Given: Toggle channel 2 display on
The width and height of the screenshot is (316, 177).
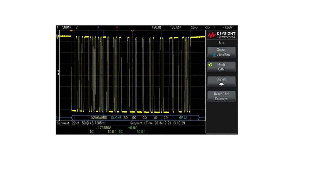Looking at the screenshot, I should point(77,27).
